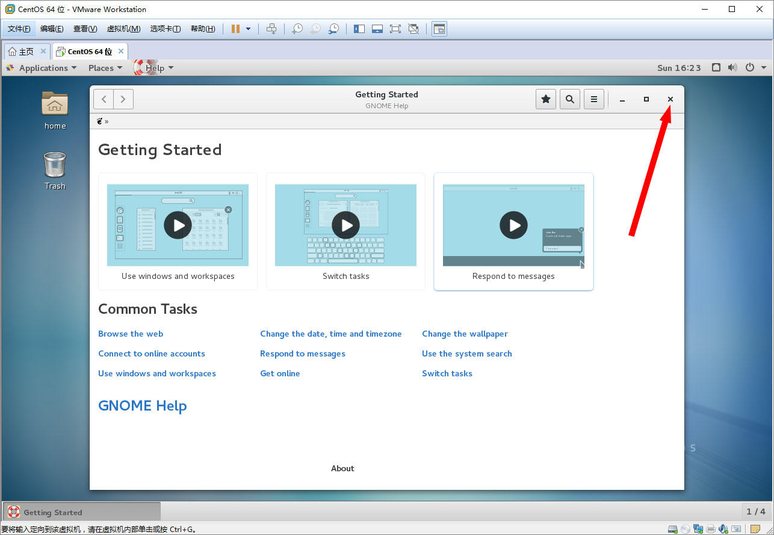774x535 pixels.
Task: Enter VMware full screen mode
Action: [x=395, y=29]
